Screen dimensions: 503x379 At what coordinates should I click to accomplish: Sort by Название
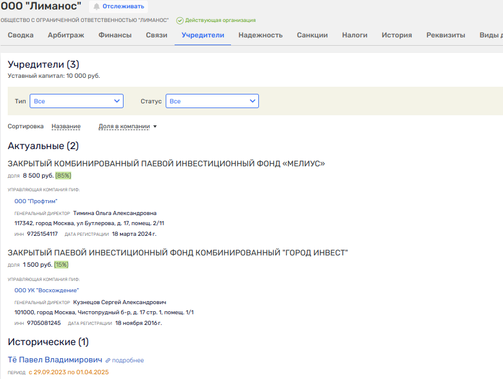pyautogui.click(x=66, y=127)
